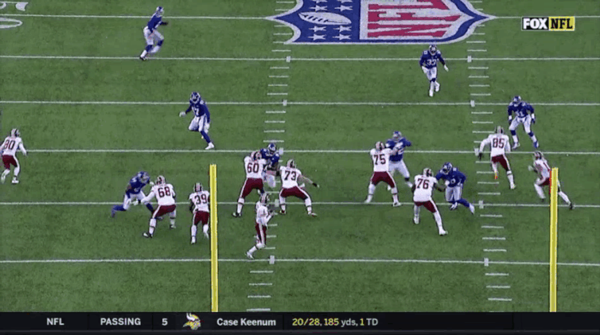Click the rank number "5" in ticker
The height and width of the screenshot is (335, 600).
point(165,322)
